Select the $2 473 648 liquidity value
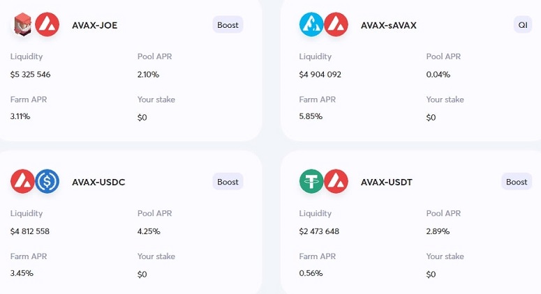Screen dimensions: 541x294 (x=319, y=231)
